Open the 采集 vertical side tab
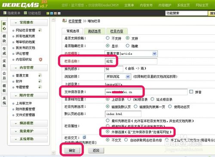 4,63
